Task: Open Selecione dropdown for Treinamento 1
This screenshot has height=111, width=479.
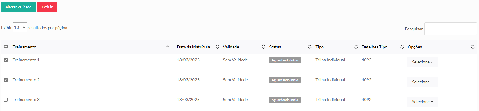Action: click(x=422, y=62)
